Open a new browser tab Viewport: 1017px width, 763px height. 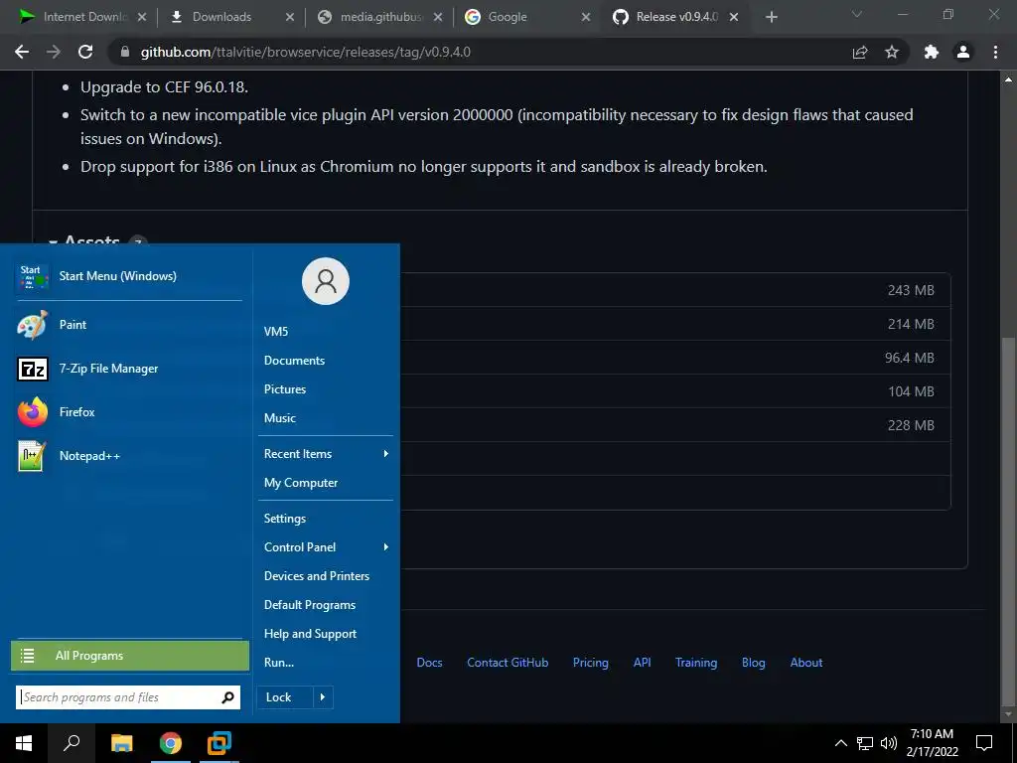tap(771, 17)
